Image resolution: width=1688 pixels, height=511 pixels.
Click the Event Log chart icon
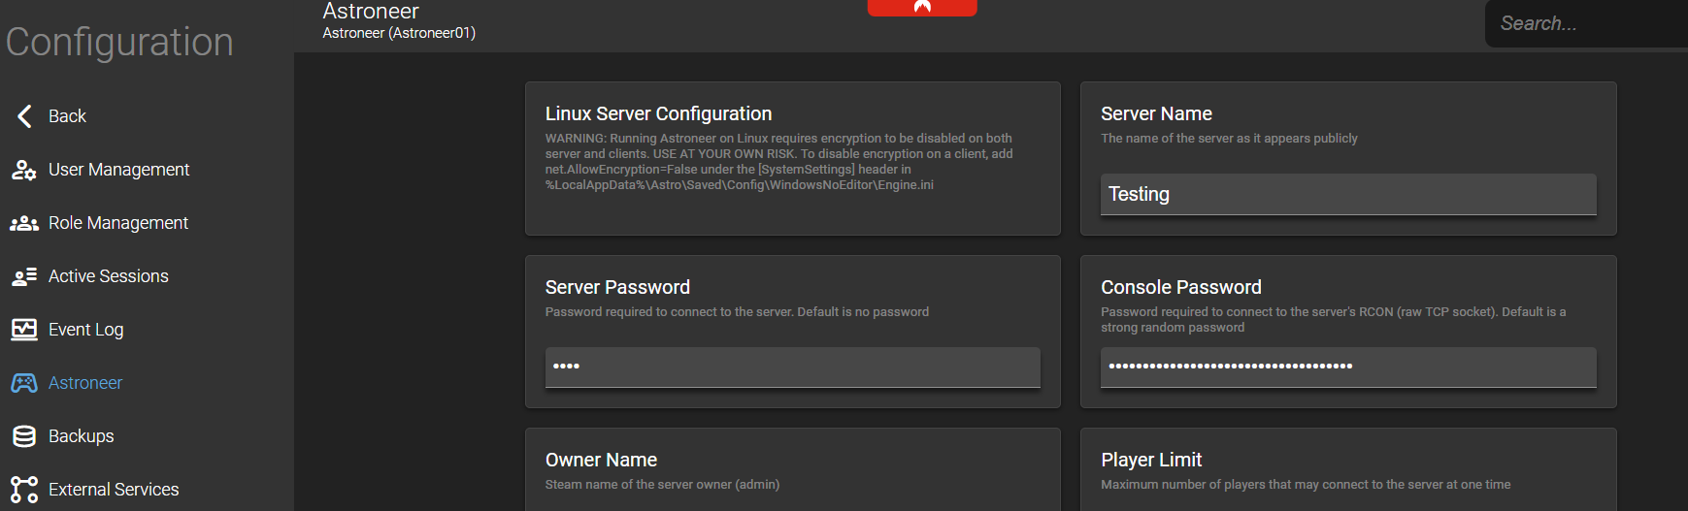pyautogui.click(x=24, y=330)
